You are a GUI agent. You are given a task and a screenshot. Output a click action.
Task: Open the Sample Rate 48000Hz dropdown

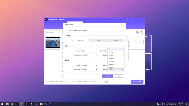click(x=89, y=70)
